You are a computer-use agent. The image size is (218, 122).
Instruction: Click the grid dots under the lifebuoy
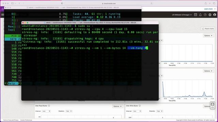[213, 107]
